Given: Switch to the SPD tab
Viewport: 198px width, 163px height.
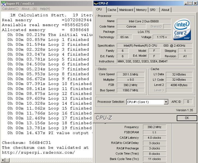Looking at the screenshot, I should [153, 10].
